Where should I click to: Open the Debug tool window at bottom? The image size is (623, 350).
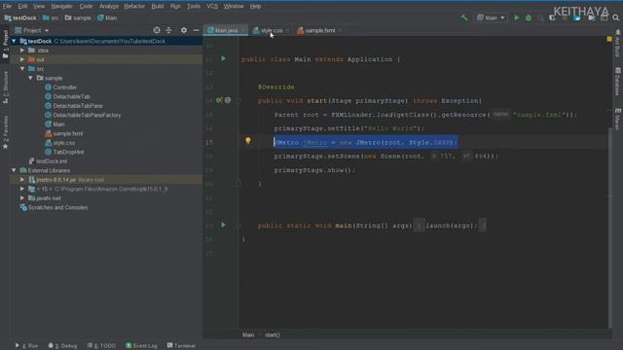pos(62,346)
